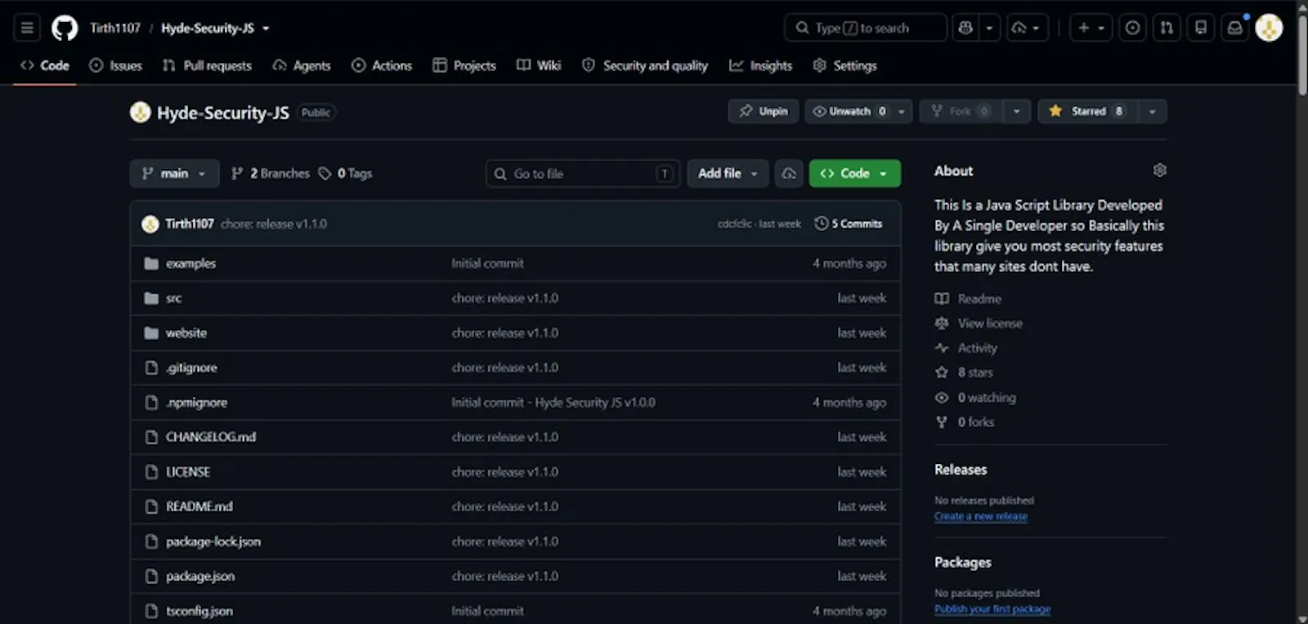Go to GitHub home via Octocat logo
This screenshot has width=1308, height=624.
pos(65,28)
